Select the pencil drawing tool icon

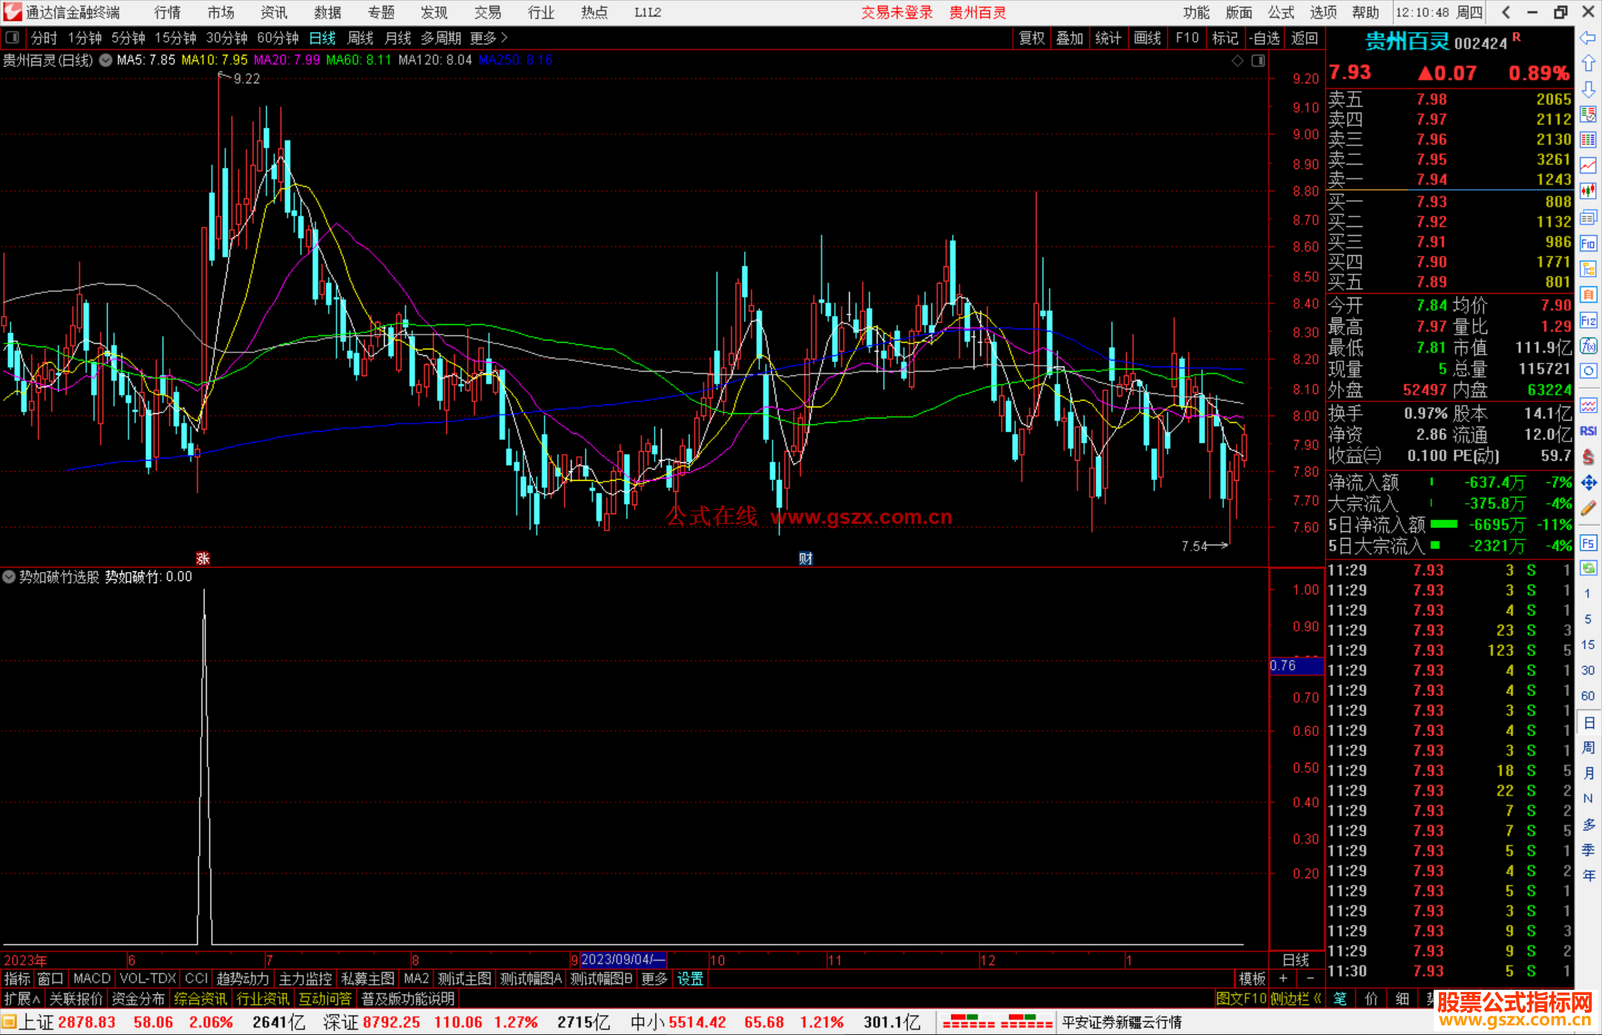coord(1588,508)
